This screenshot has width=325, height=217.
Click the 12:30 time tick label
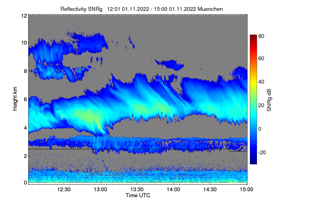pos(64,190)
